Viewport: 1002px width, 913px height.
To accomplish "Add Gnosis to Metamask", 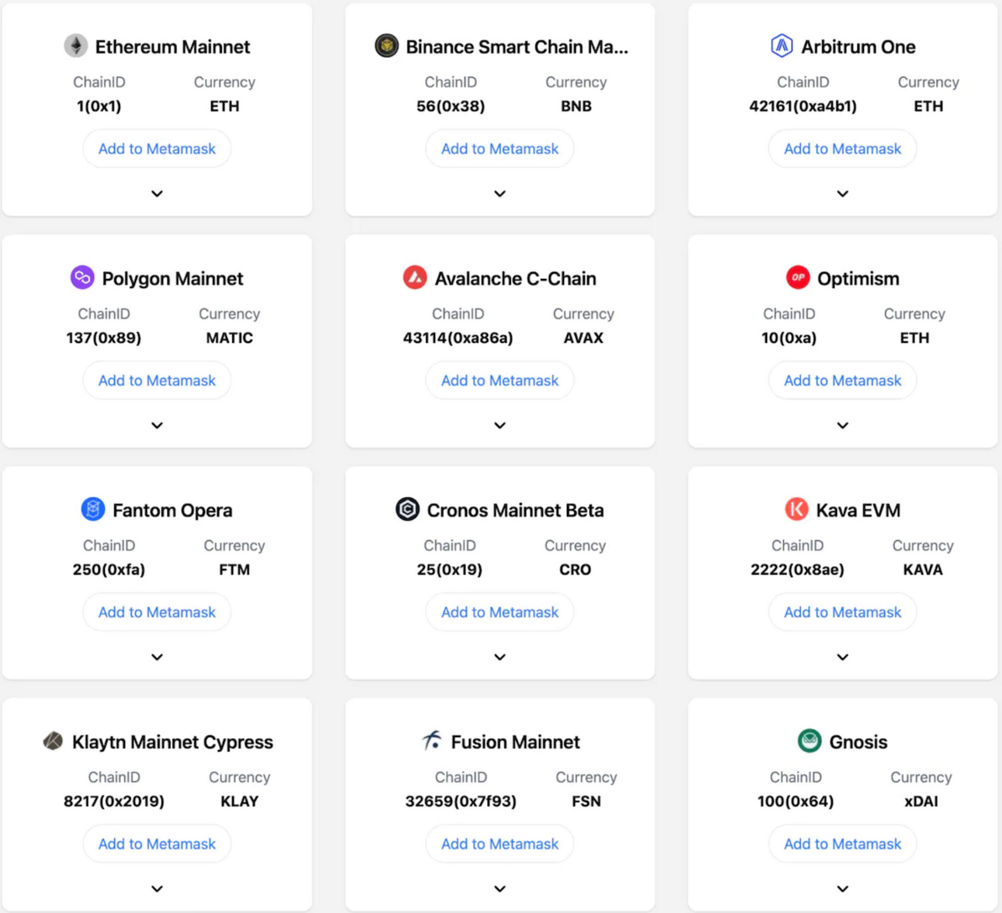I will (843, 844).
